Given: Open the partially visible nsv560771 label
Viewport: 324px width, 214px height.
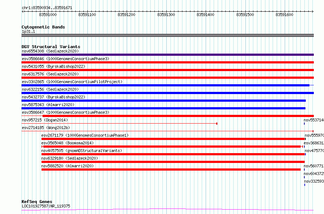Looking at the screenshot, I should click(314, 166).
